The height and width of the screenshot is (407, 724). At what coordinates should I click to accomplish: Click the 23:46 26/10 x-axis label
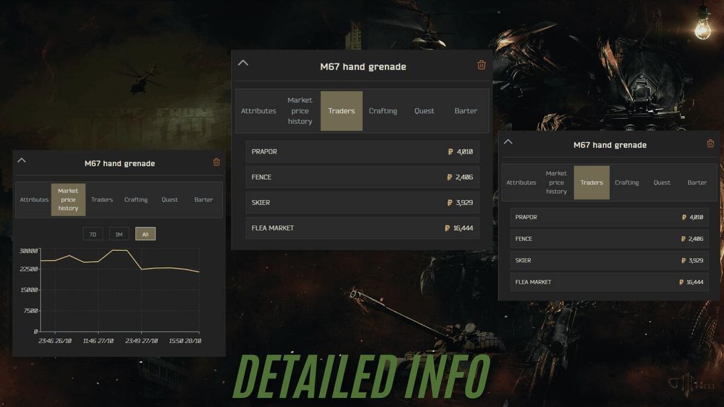pyautogui.click(x=55, y=341)
